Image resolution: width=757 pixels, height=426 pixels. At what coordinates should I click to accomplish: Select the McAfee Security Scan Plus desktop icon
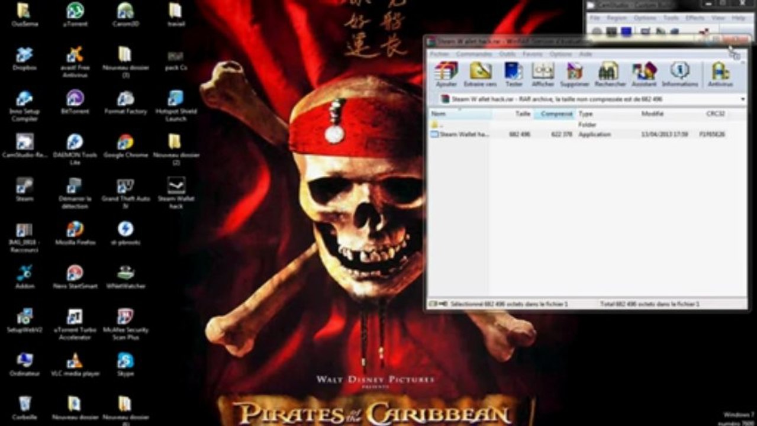point(125,324)
